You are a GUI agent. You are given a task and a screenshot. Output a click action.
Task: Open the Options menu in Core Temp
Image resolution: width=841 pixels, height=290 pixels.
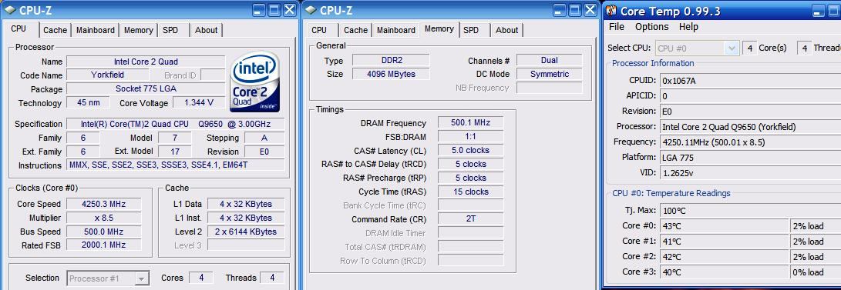651,27
